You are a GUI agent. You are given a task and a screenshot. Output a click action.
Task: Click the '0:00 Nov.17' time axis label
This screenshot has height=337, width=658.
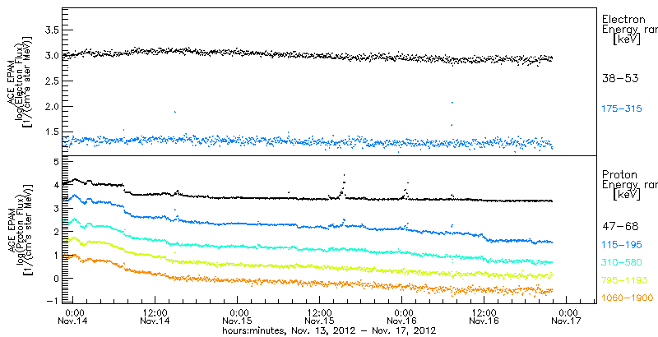[567, 316]
